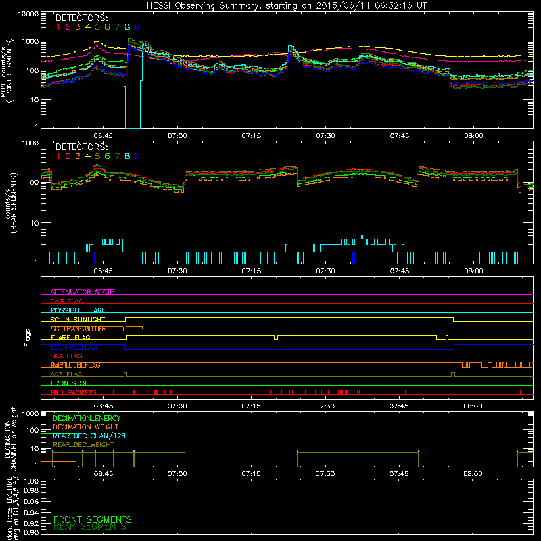541x541 pixels.
Task: Select the DETECTORS: legend heading in rear-segments panel
Action: coord(81,147)
